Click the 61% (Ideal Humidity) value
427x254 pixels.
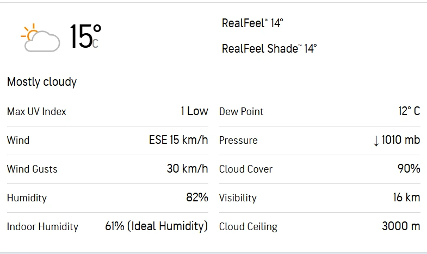click(x=156, y=226)
